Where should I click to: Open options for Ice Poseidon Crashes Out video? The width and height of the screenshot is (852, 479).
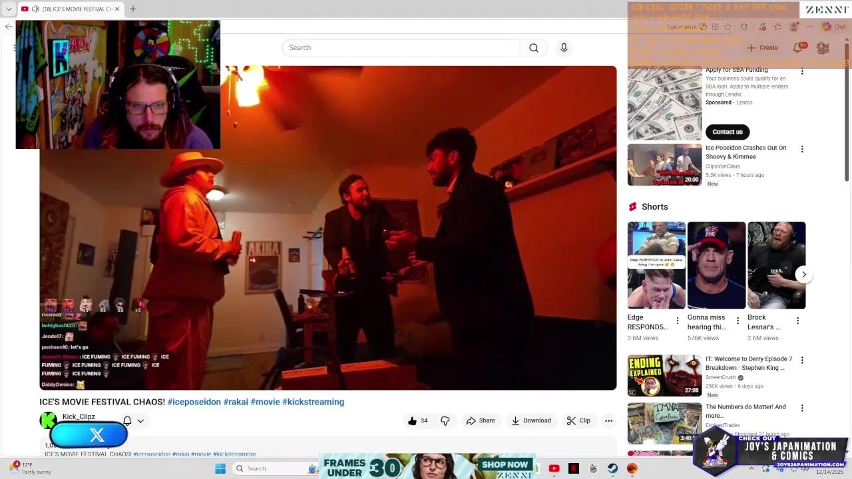(802, 149)
